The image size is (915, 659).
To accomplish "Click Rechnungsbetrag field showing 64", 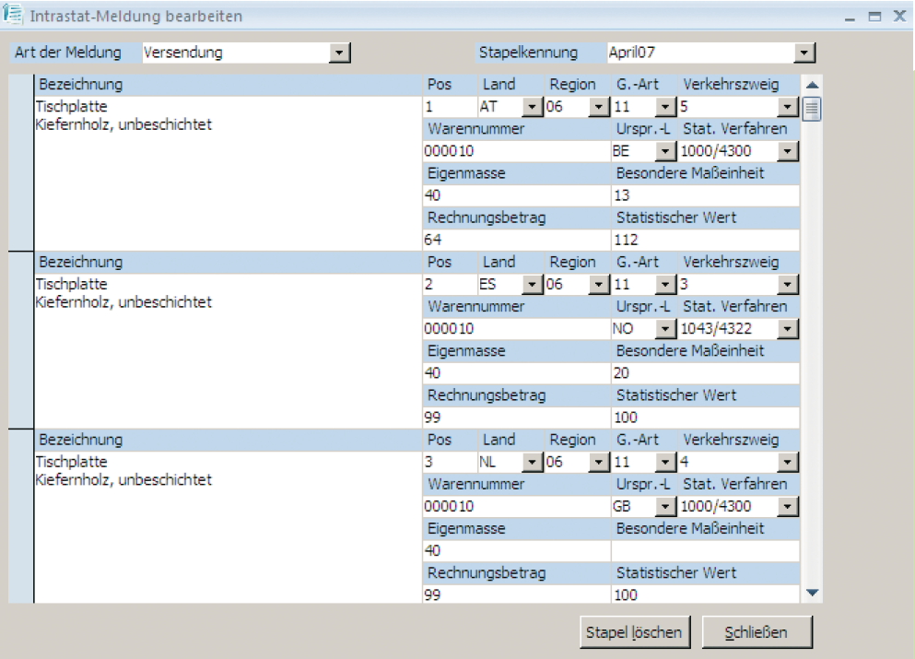I will point(516,240).
